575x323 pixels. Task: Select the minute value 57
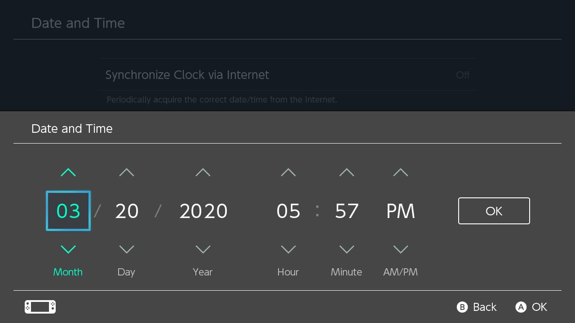coord(347,211)
